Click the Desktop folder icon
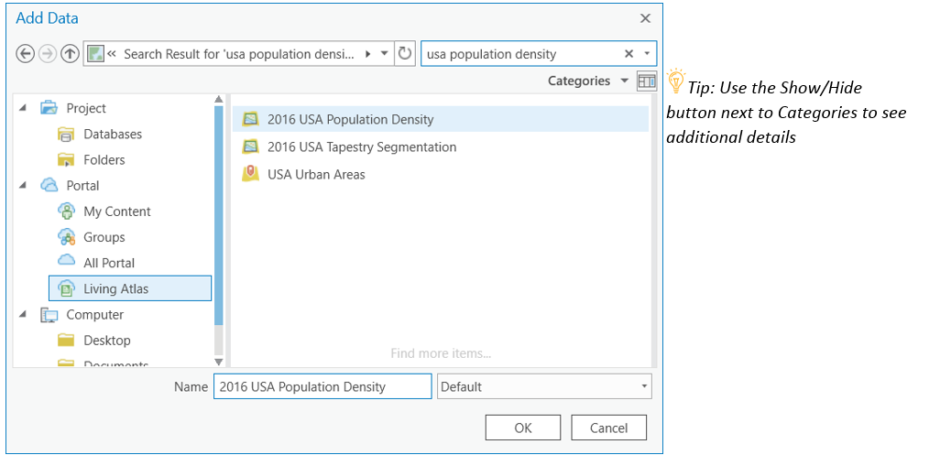This screenshot has width=940, height=466. point(66,341)
